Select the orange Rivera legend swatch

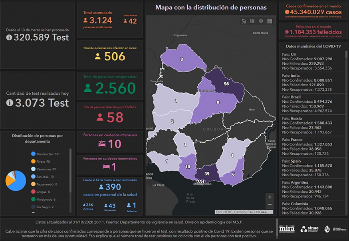pos(33,161)
